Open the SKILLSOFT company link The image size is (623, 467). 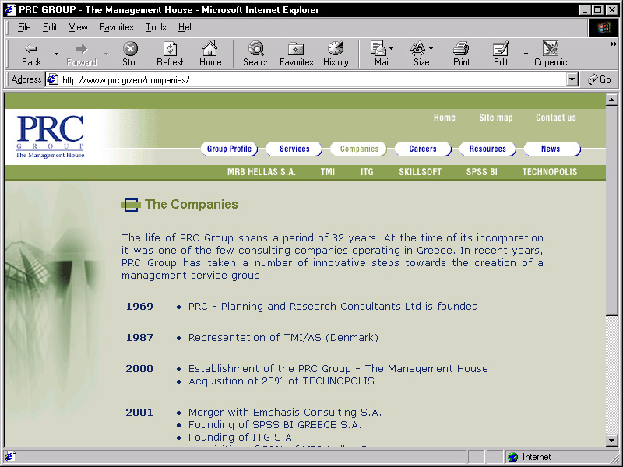tap(420, 172)
